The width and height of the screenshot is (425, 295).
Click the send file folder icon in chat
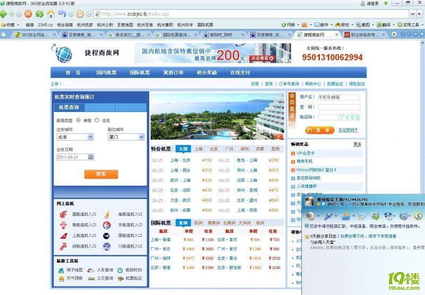coord(346,216)
